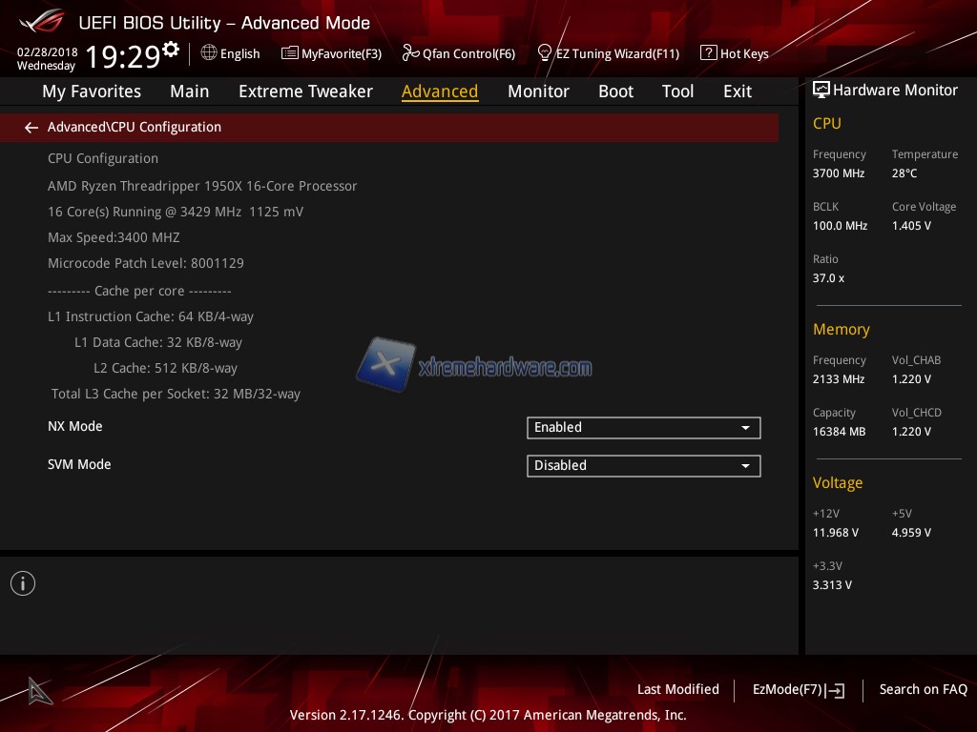Click the info icon in the help panel
The image size is (977, 732).
tap(23, 583)
